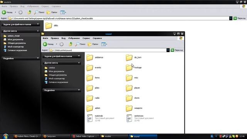This screenshot has width=247, height=139.
Task: Open address bar dropdown in sound window
Action: (168, 50)
